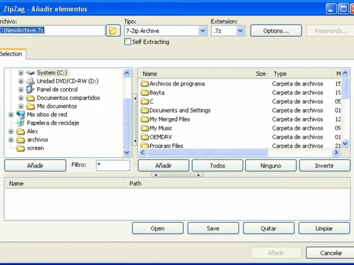Select the My Music folder icon
This screenshot has width=354, height=265.
144,128
